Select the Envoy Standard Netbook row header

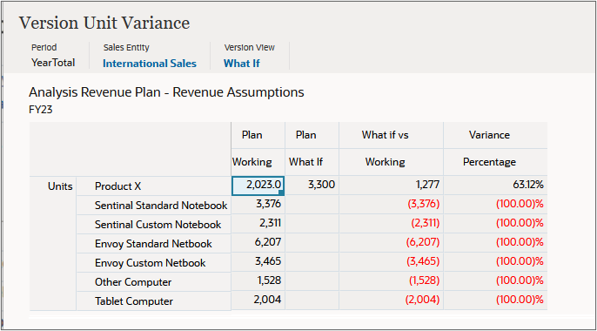[154, 243]
